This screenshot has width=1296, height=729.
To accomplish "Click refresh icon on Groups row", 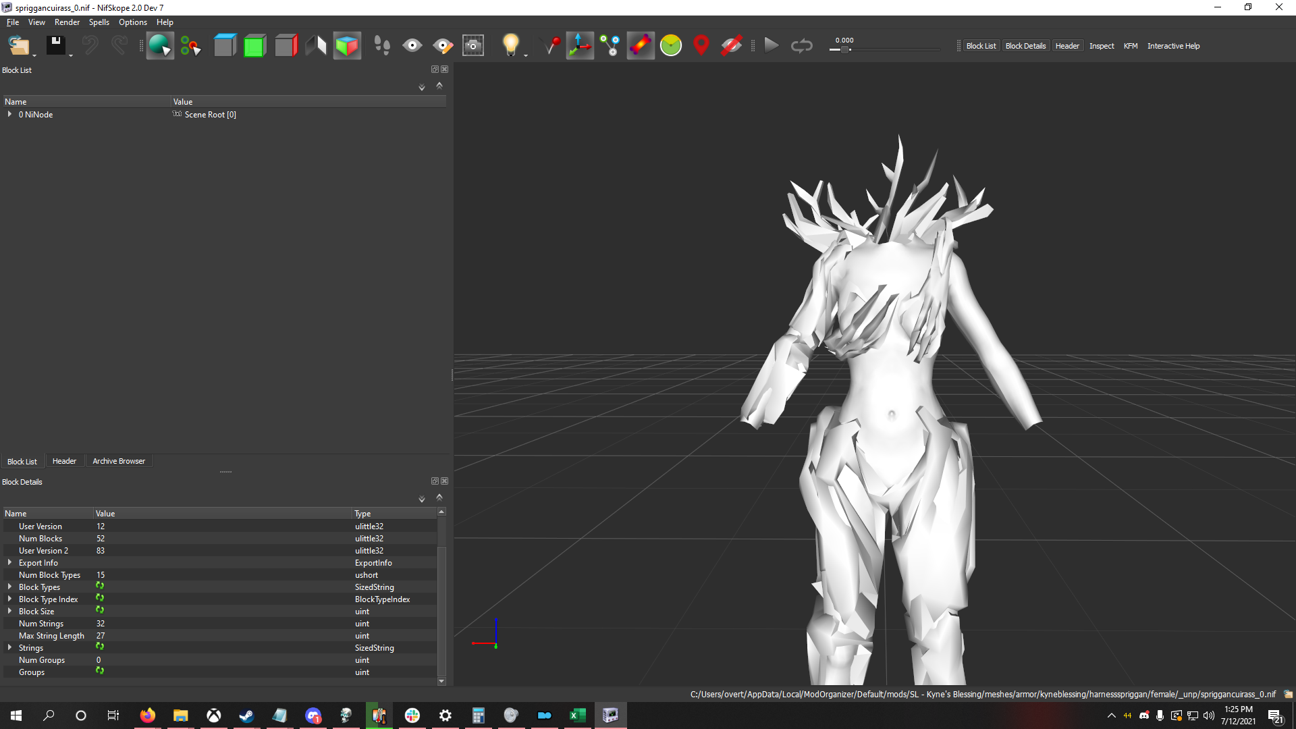I will (100, 671).
